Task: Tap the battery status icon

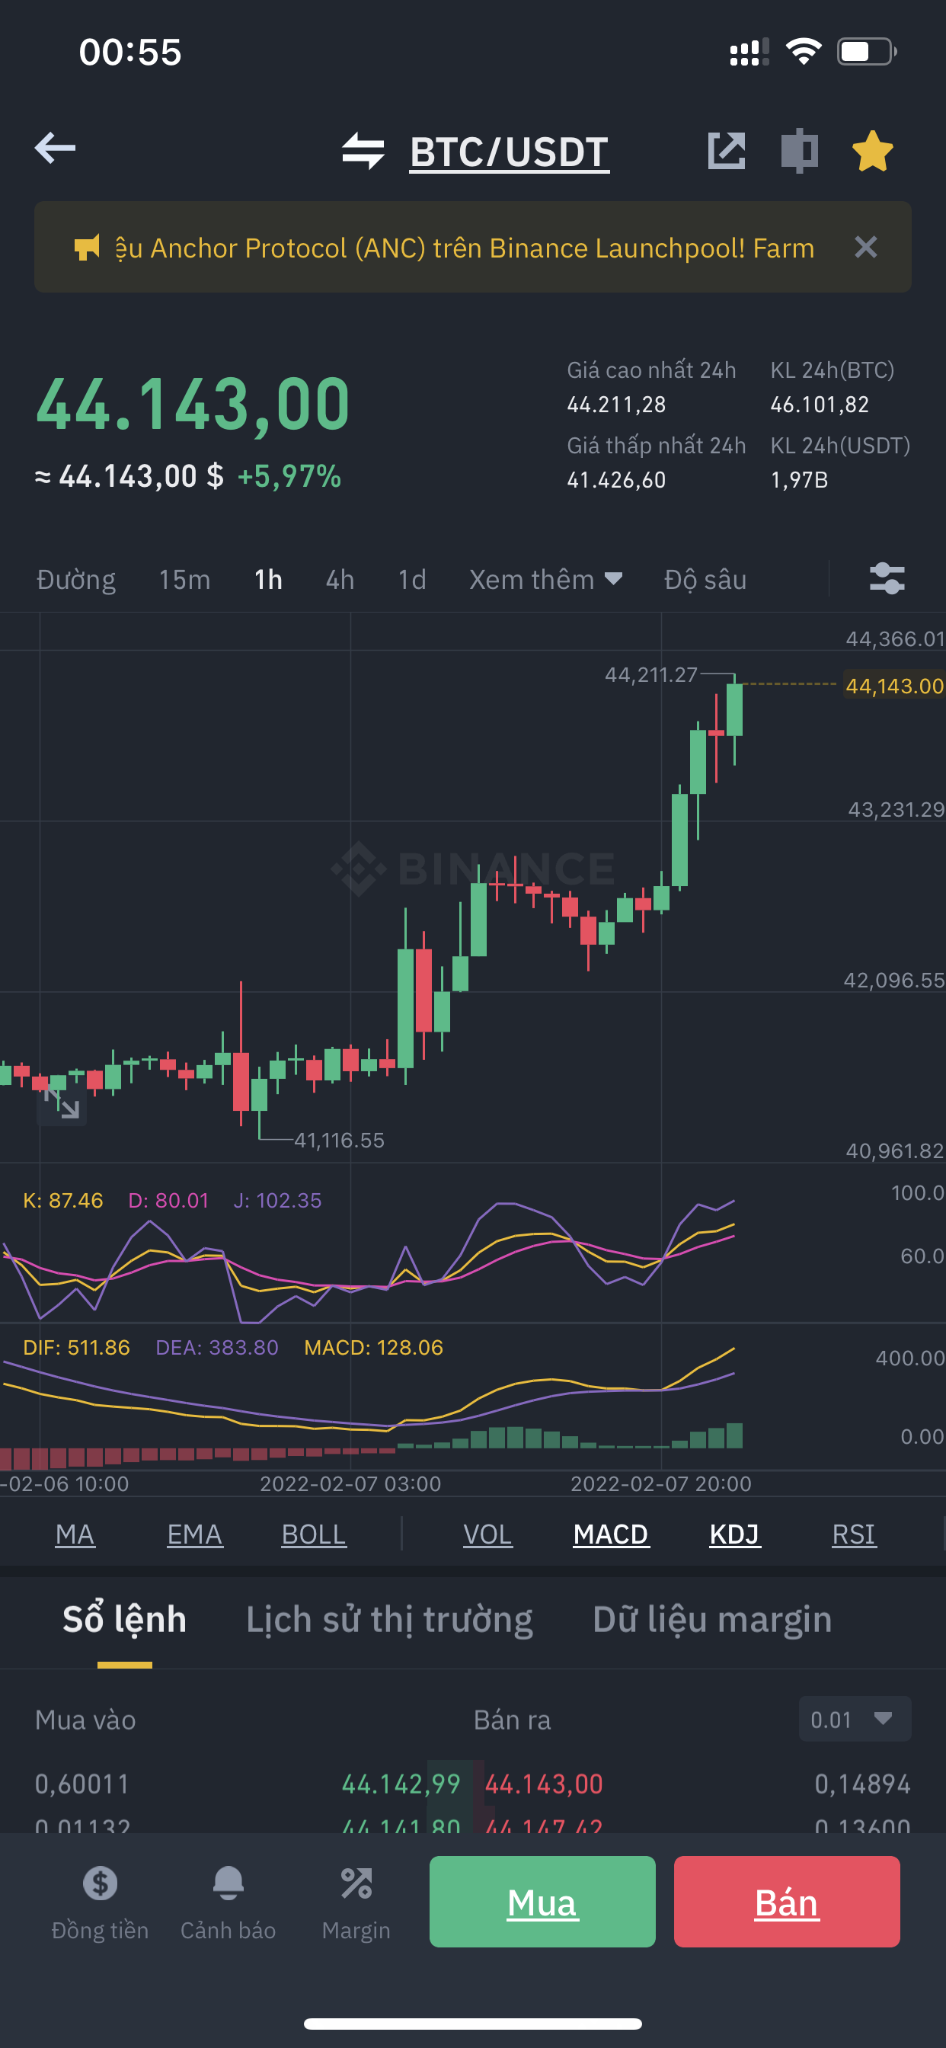Action: (x=867, y=53)
